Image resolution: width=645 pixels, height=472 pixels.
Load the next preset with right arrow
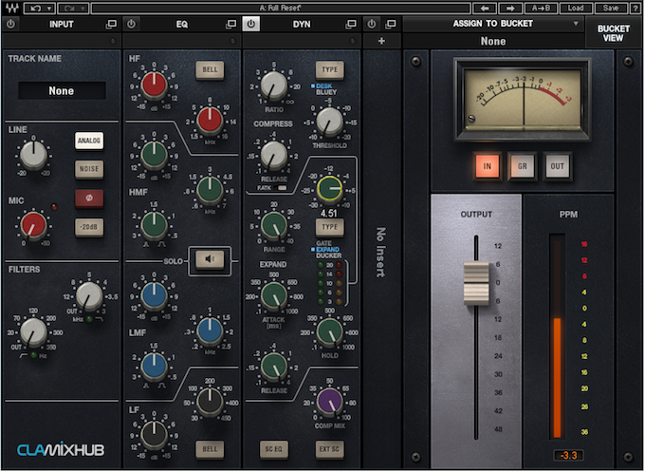pos(510,8)
